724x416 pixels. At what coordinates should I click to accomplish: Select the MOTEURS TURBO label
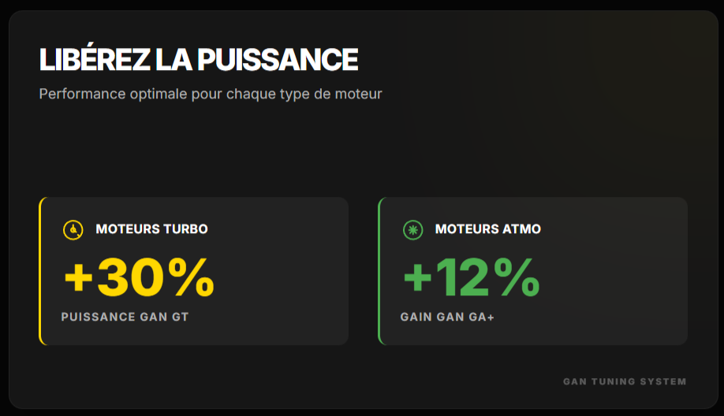pos(151,229)
